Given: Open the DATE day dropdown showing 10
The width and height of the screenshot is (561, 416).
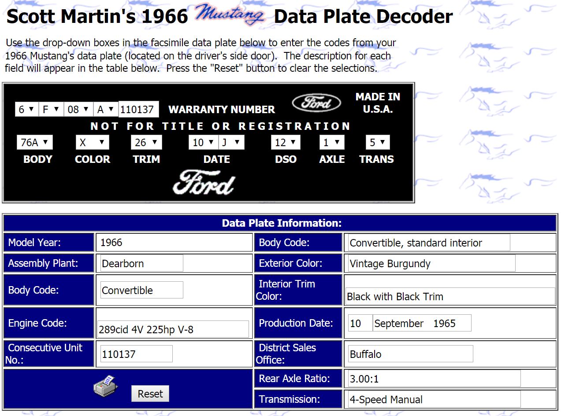Looking at the screenshot, I should (x=203, y=142).
